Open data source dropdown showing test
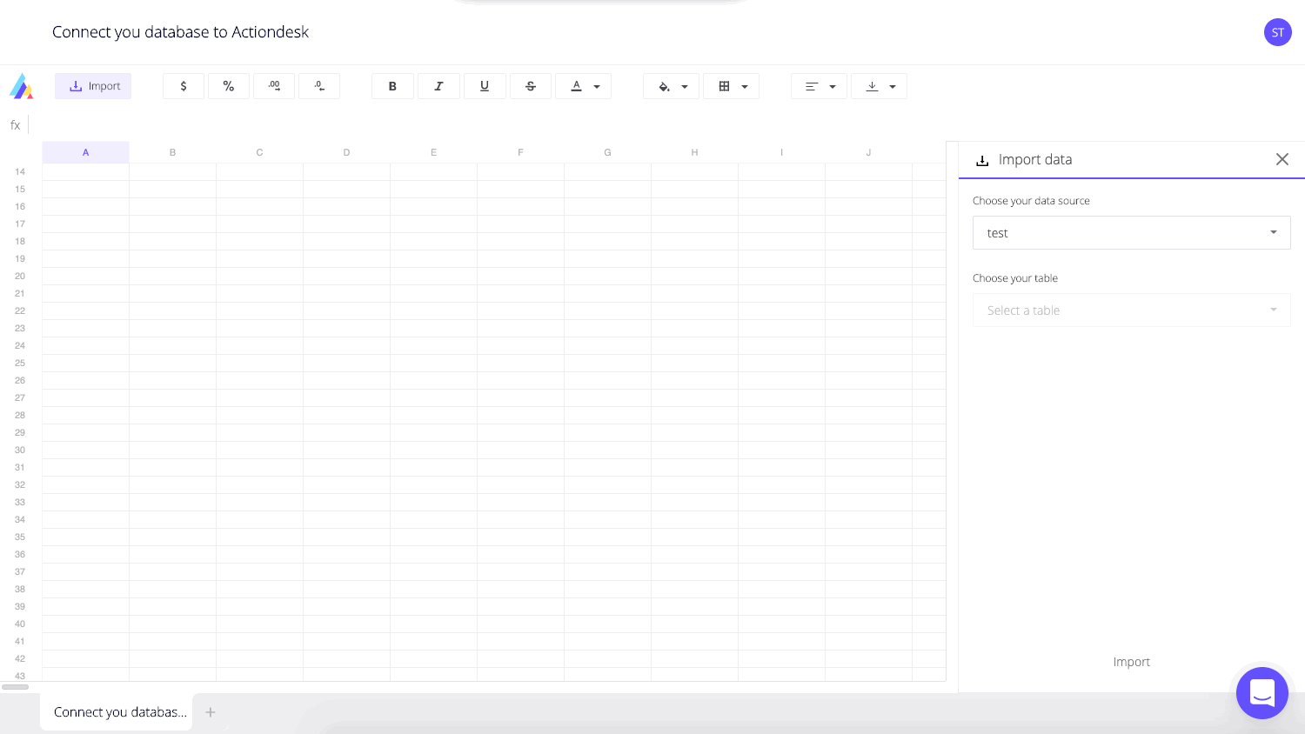This screenshot has height=734, width=1305. tap(1131, 233)
